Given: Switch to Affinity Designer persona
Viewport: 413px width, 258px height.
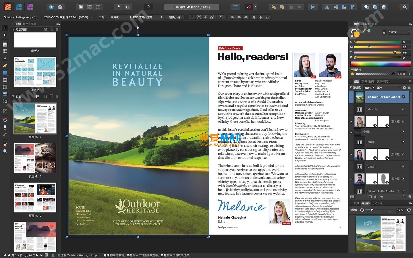Looking at the screenshot, I should pyautogui.click(x=19, y=6).
